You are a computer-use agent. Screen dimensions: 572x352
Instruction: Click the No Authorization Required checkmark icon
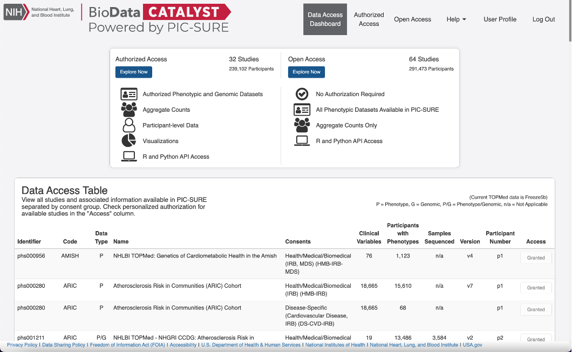point(302,94)
